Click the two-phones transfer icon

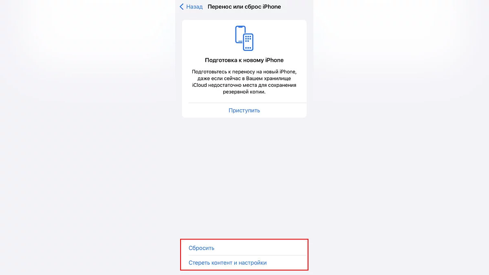(244, 38)
